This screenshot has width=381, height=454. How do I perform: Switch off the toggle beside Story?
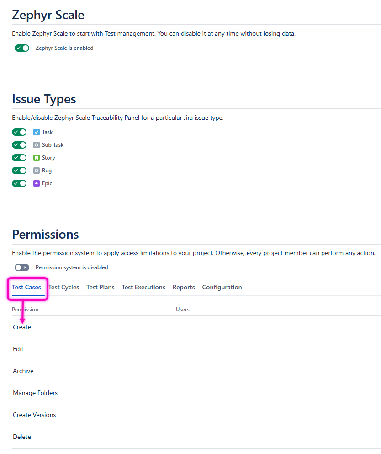click(x=19, y=158)
